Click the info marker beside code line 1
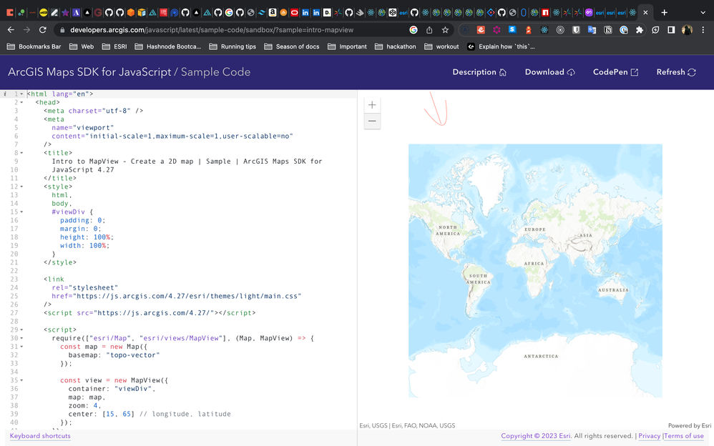The height and width of the screenshot is (446, 714). coord(5,94)
